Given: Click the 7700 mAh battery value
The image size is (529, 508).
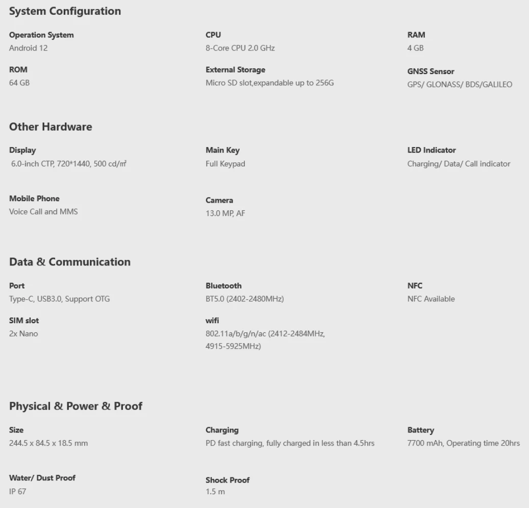Looking at the screenshot, I should point(463,443).
